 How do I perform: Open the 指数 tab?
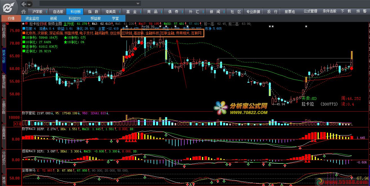(93, 12)
